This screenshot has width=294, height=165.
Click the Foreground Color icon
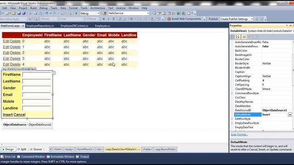click(120, 19)
